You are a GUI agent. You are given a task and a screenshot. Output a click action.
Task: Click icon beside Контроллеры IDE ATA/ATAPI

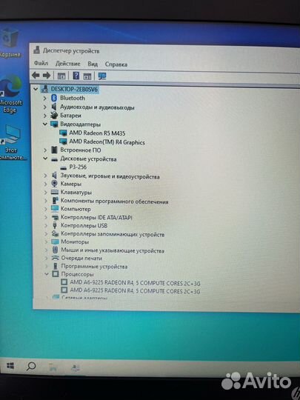pyautogui.click(x=55, y=217)
